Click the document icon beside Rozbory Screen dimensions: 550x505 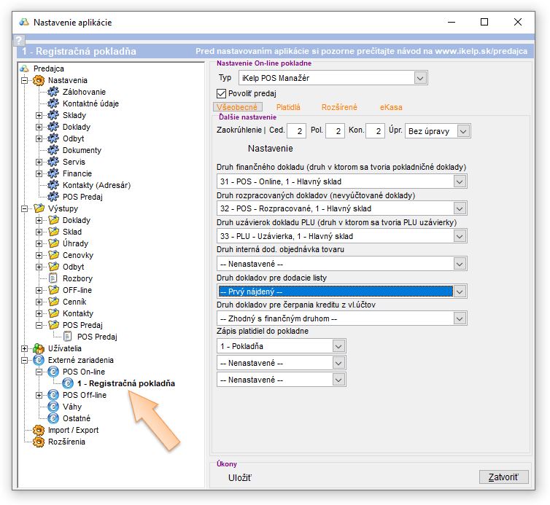click(53, 278)
